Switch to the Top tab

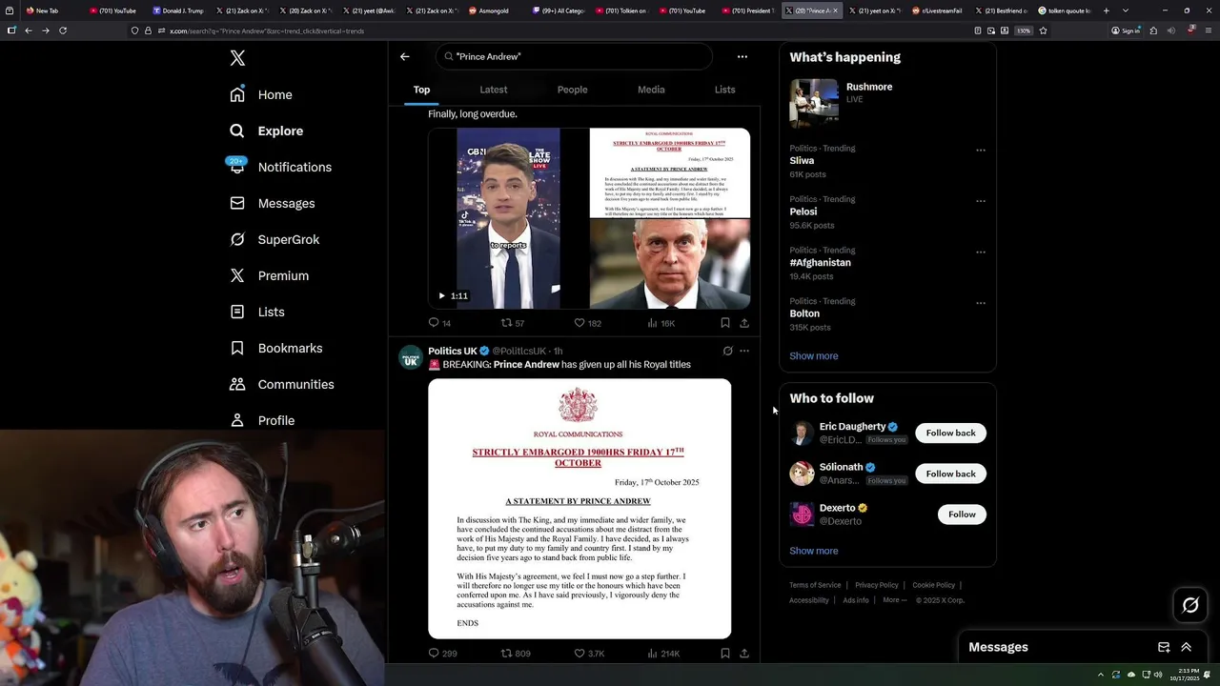[x=421, y=90]
